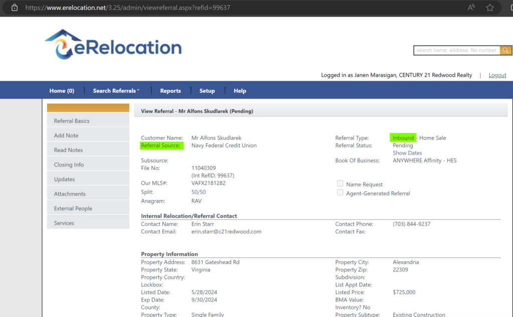
Task: Expand the Search Referrals dropdown menu
Action: 116,91
